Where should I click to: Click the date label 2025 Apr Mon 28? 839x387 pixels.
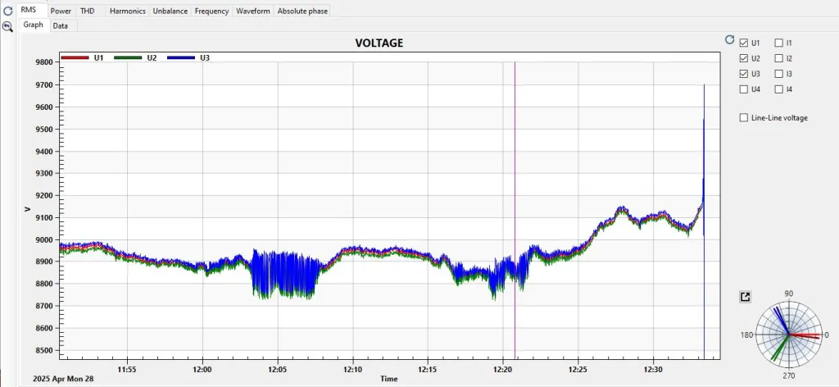click(x=64, y=379)
